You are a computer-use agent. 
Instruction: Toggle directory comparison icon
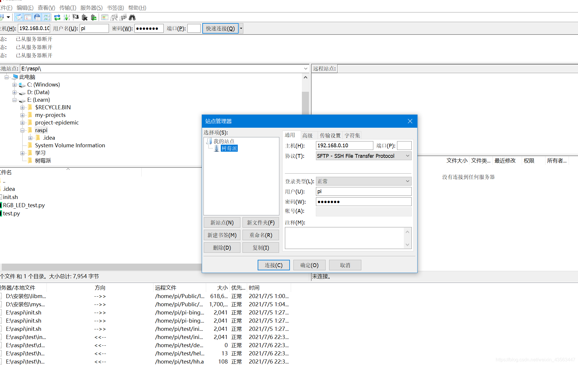114,18
